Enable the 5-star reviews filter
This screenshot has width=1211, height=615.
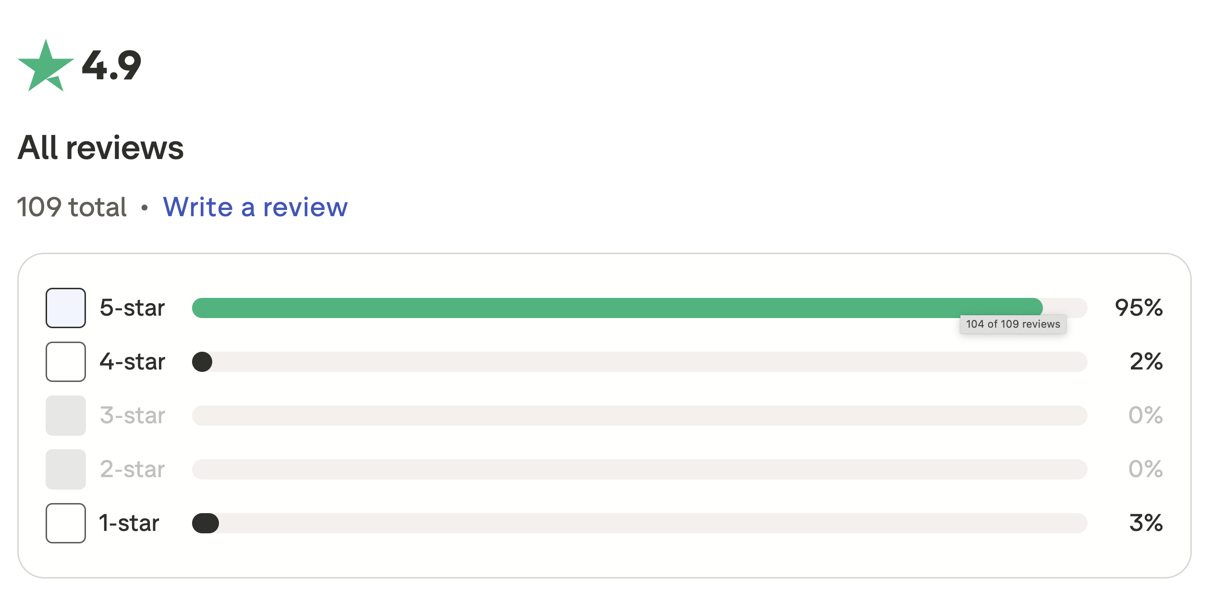(x=65, y=308)
